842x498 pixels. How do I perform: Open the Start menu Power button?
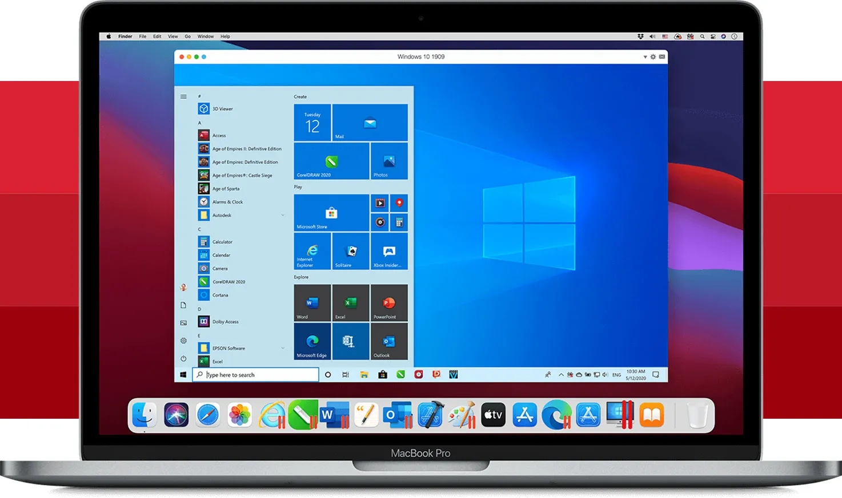point(183,359)
